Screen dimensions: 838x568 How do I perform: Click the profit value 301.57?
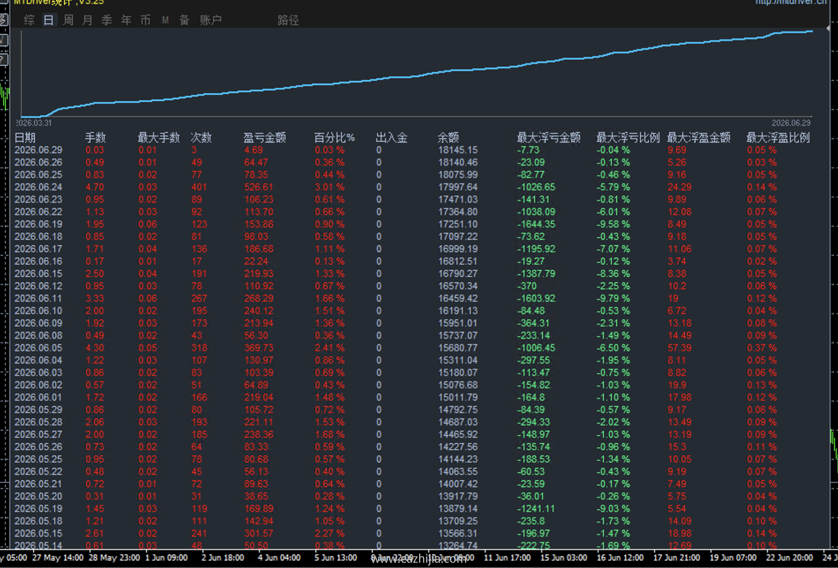[259, 533]
